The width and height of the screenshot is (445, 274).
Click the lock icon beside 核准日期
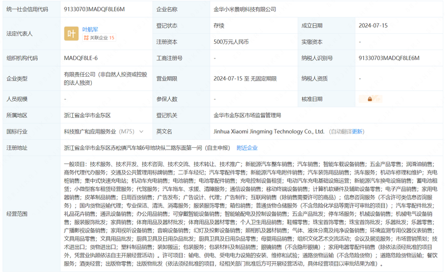point(370,99)
